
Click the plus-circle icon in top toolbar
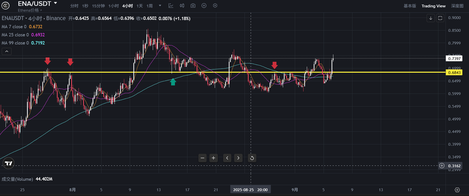204,6
